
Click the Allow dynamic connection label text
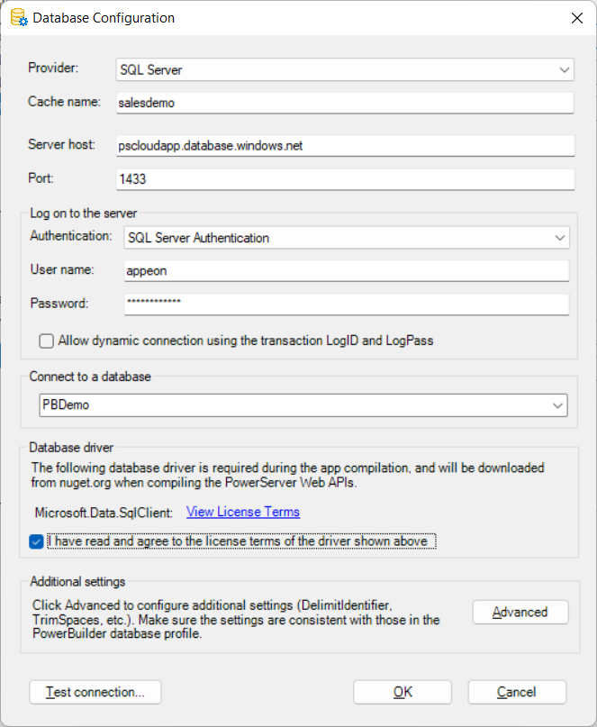coord(246,341)
